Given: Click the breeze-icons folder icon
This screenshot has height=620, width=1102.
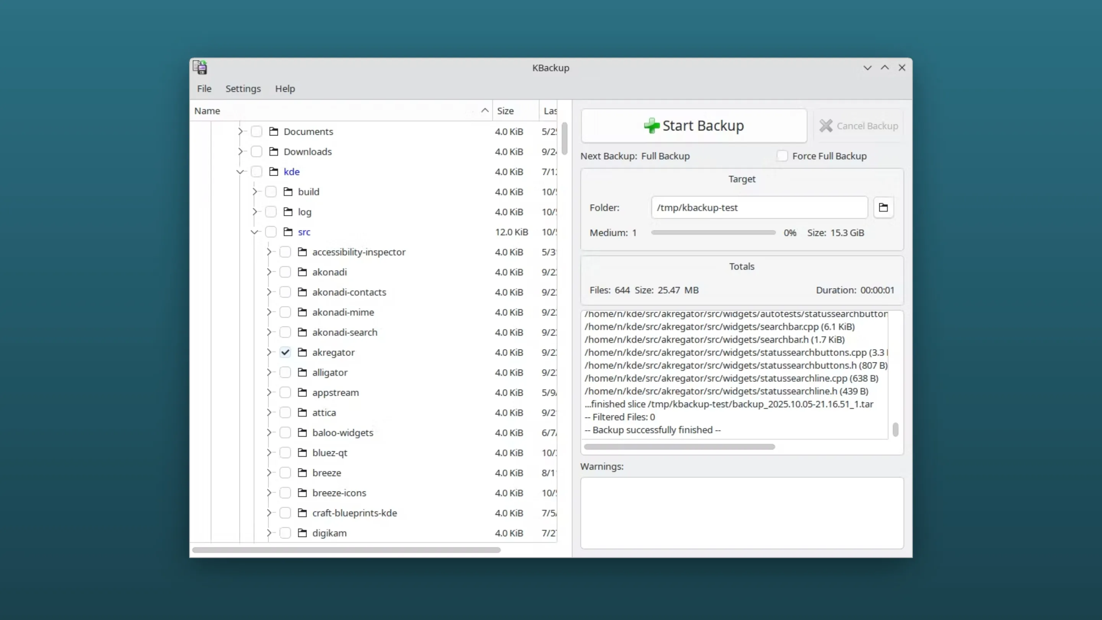Looking at the screenshot, I should coord(302,493).
